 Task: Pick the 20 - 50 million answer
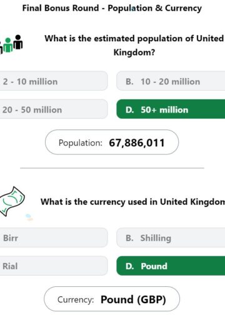[54, 109]
